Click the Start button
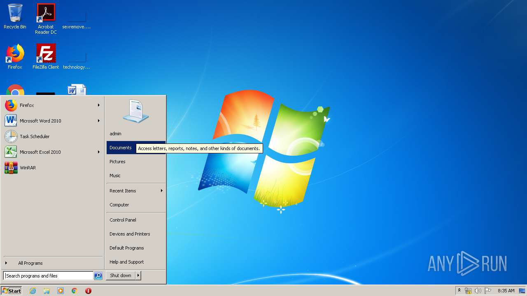 [12, 291]
